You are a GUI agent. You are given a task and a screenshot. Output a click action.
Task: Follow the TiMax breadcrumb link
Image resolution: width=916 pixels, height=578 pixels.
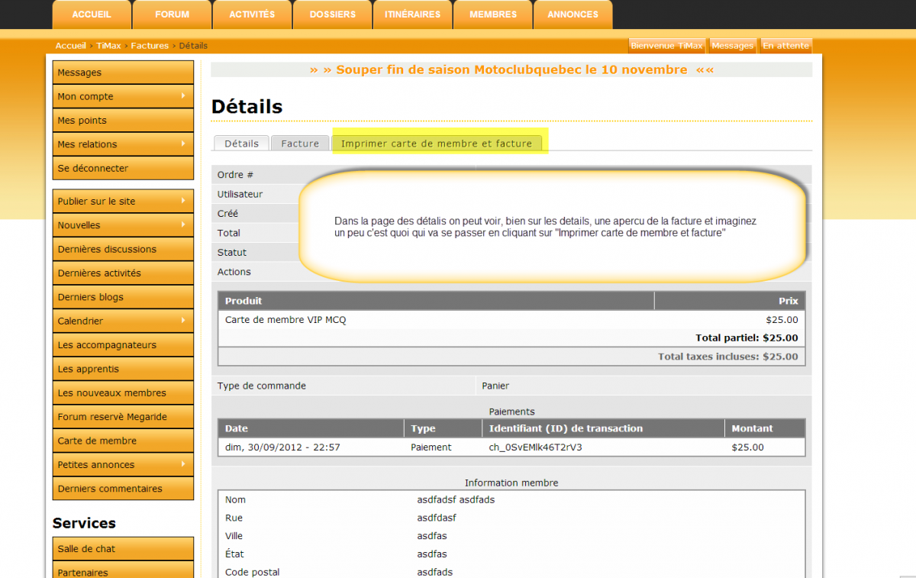click(108, 46)
